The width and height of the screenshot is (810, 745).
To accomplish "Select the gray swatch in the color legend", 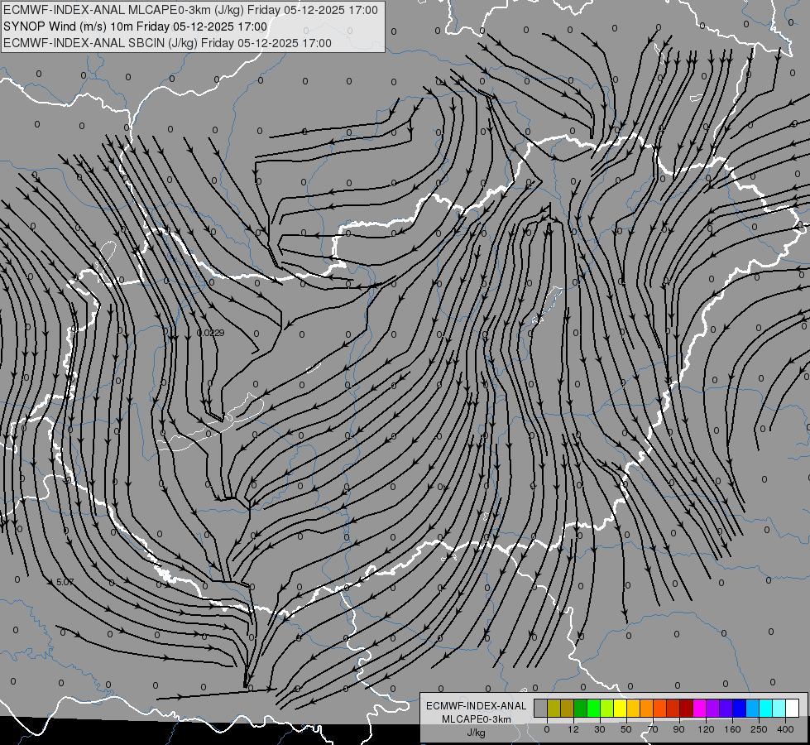I will point(541,709).
